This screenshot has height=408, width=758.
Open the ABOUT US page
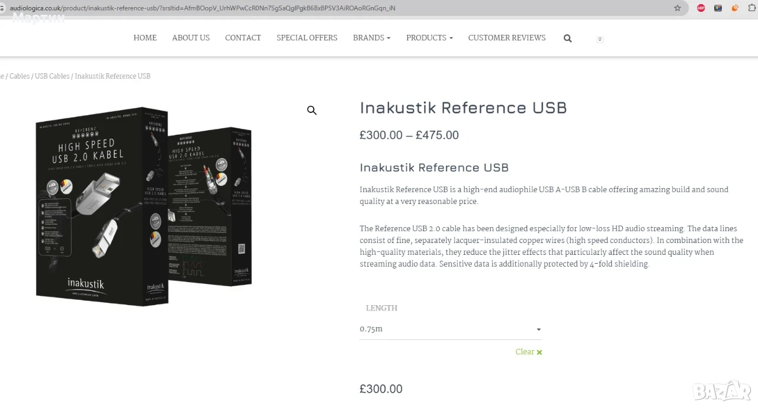tap(191, 38)
